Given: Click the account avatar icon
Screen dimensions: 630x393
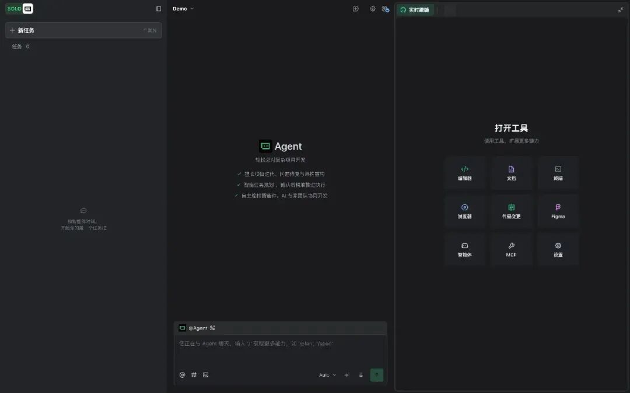Looking at the screenshot, I should coord(386,9).
